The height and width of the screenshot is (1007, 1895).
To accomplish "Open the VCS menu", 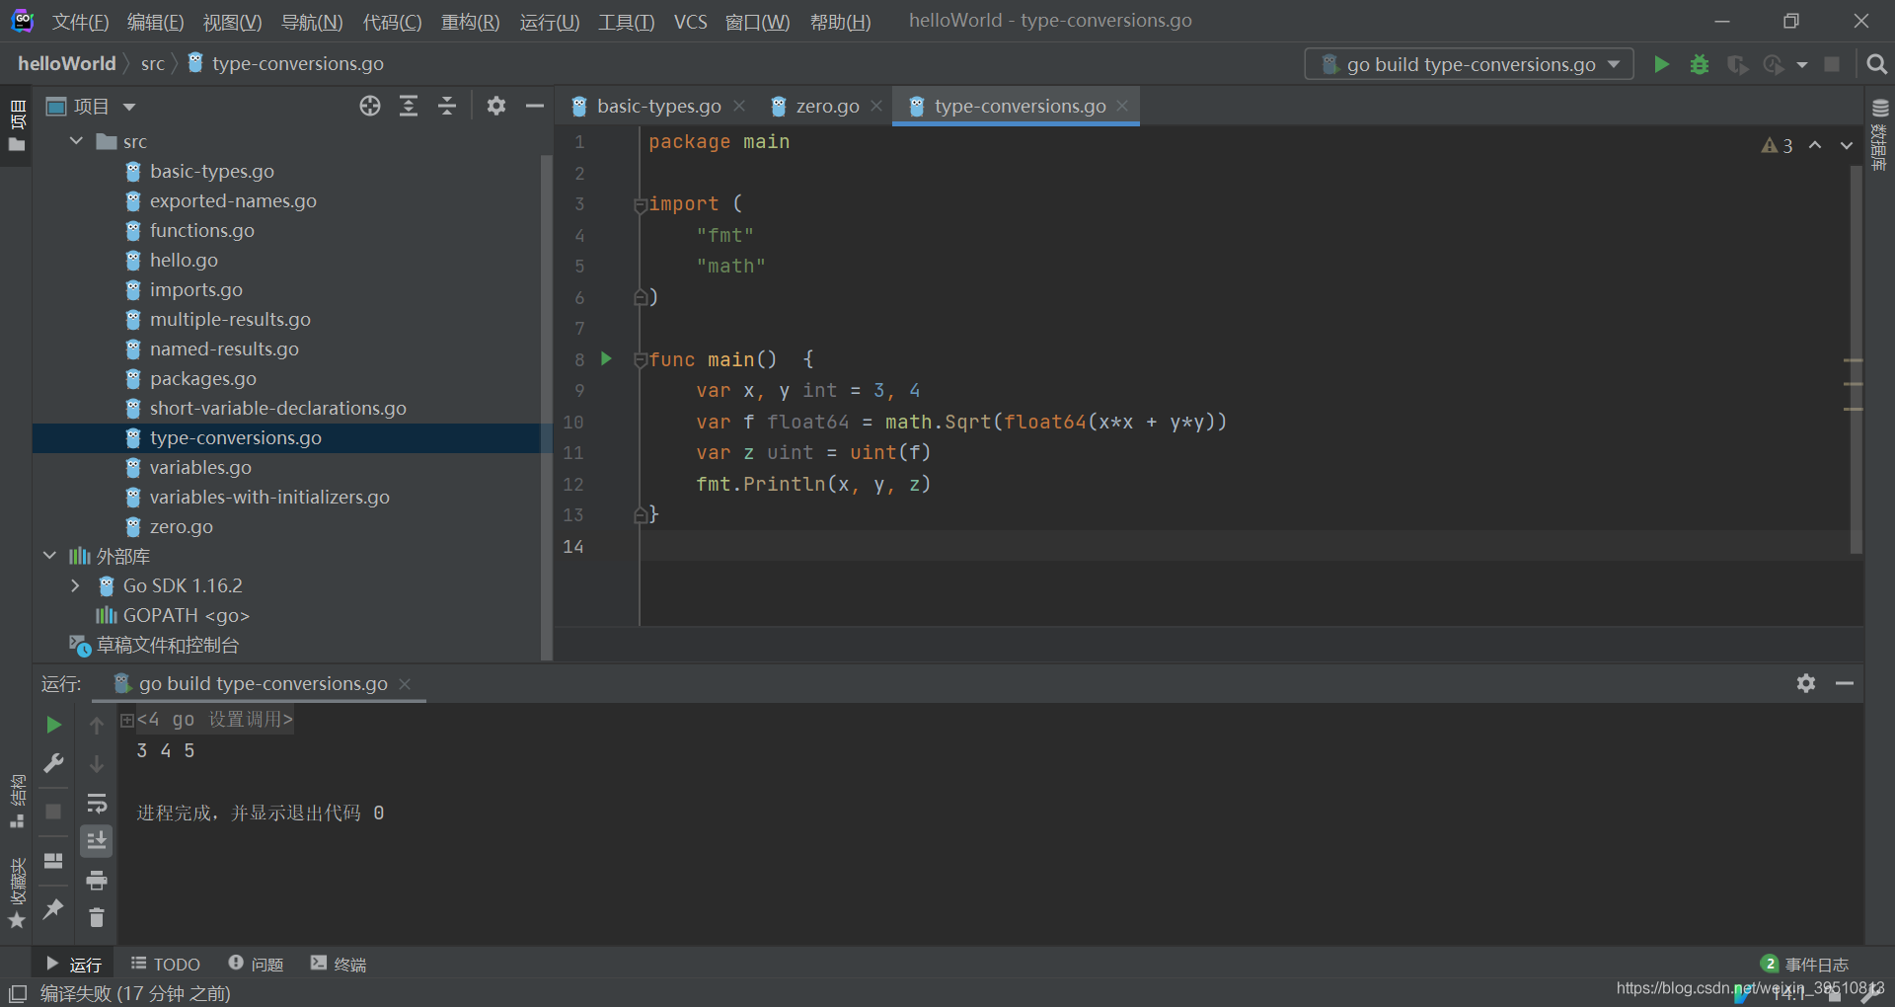I will pyautogui.click(x=690, y=22).
